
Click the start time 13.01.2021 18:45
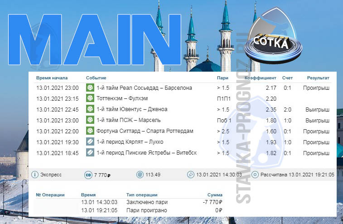(x=57, y=153)
